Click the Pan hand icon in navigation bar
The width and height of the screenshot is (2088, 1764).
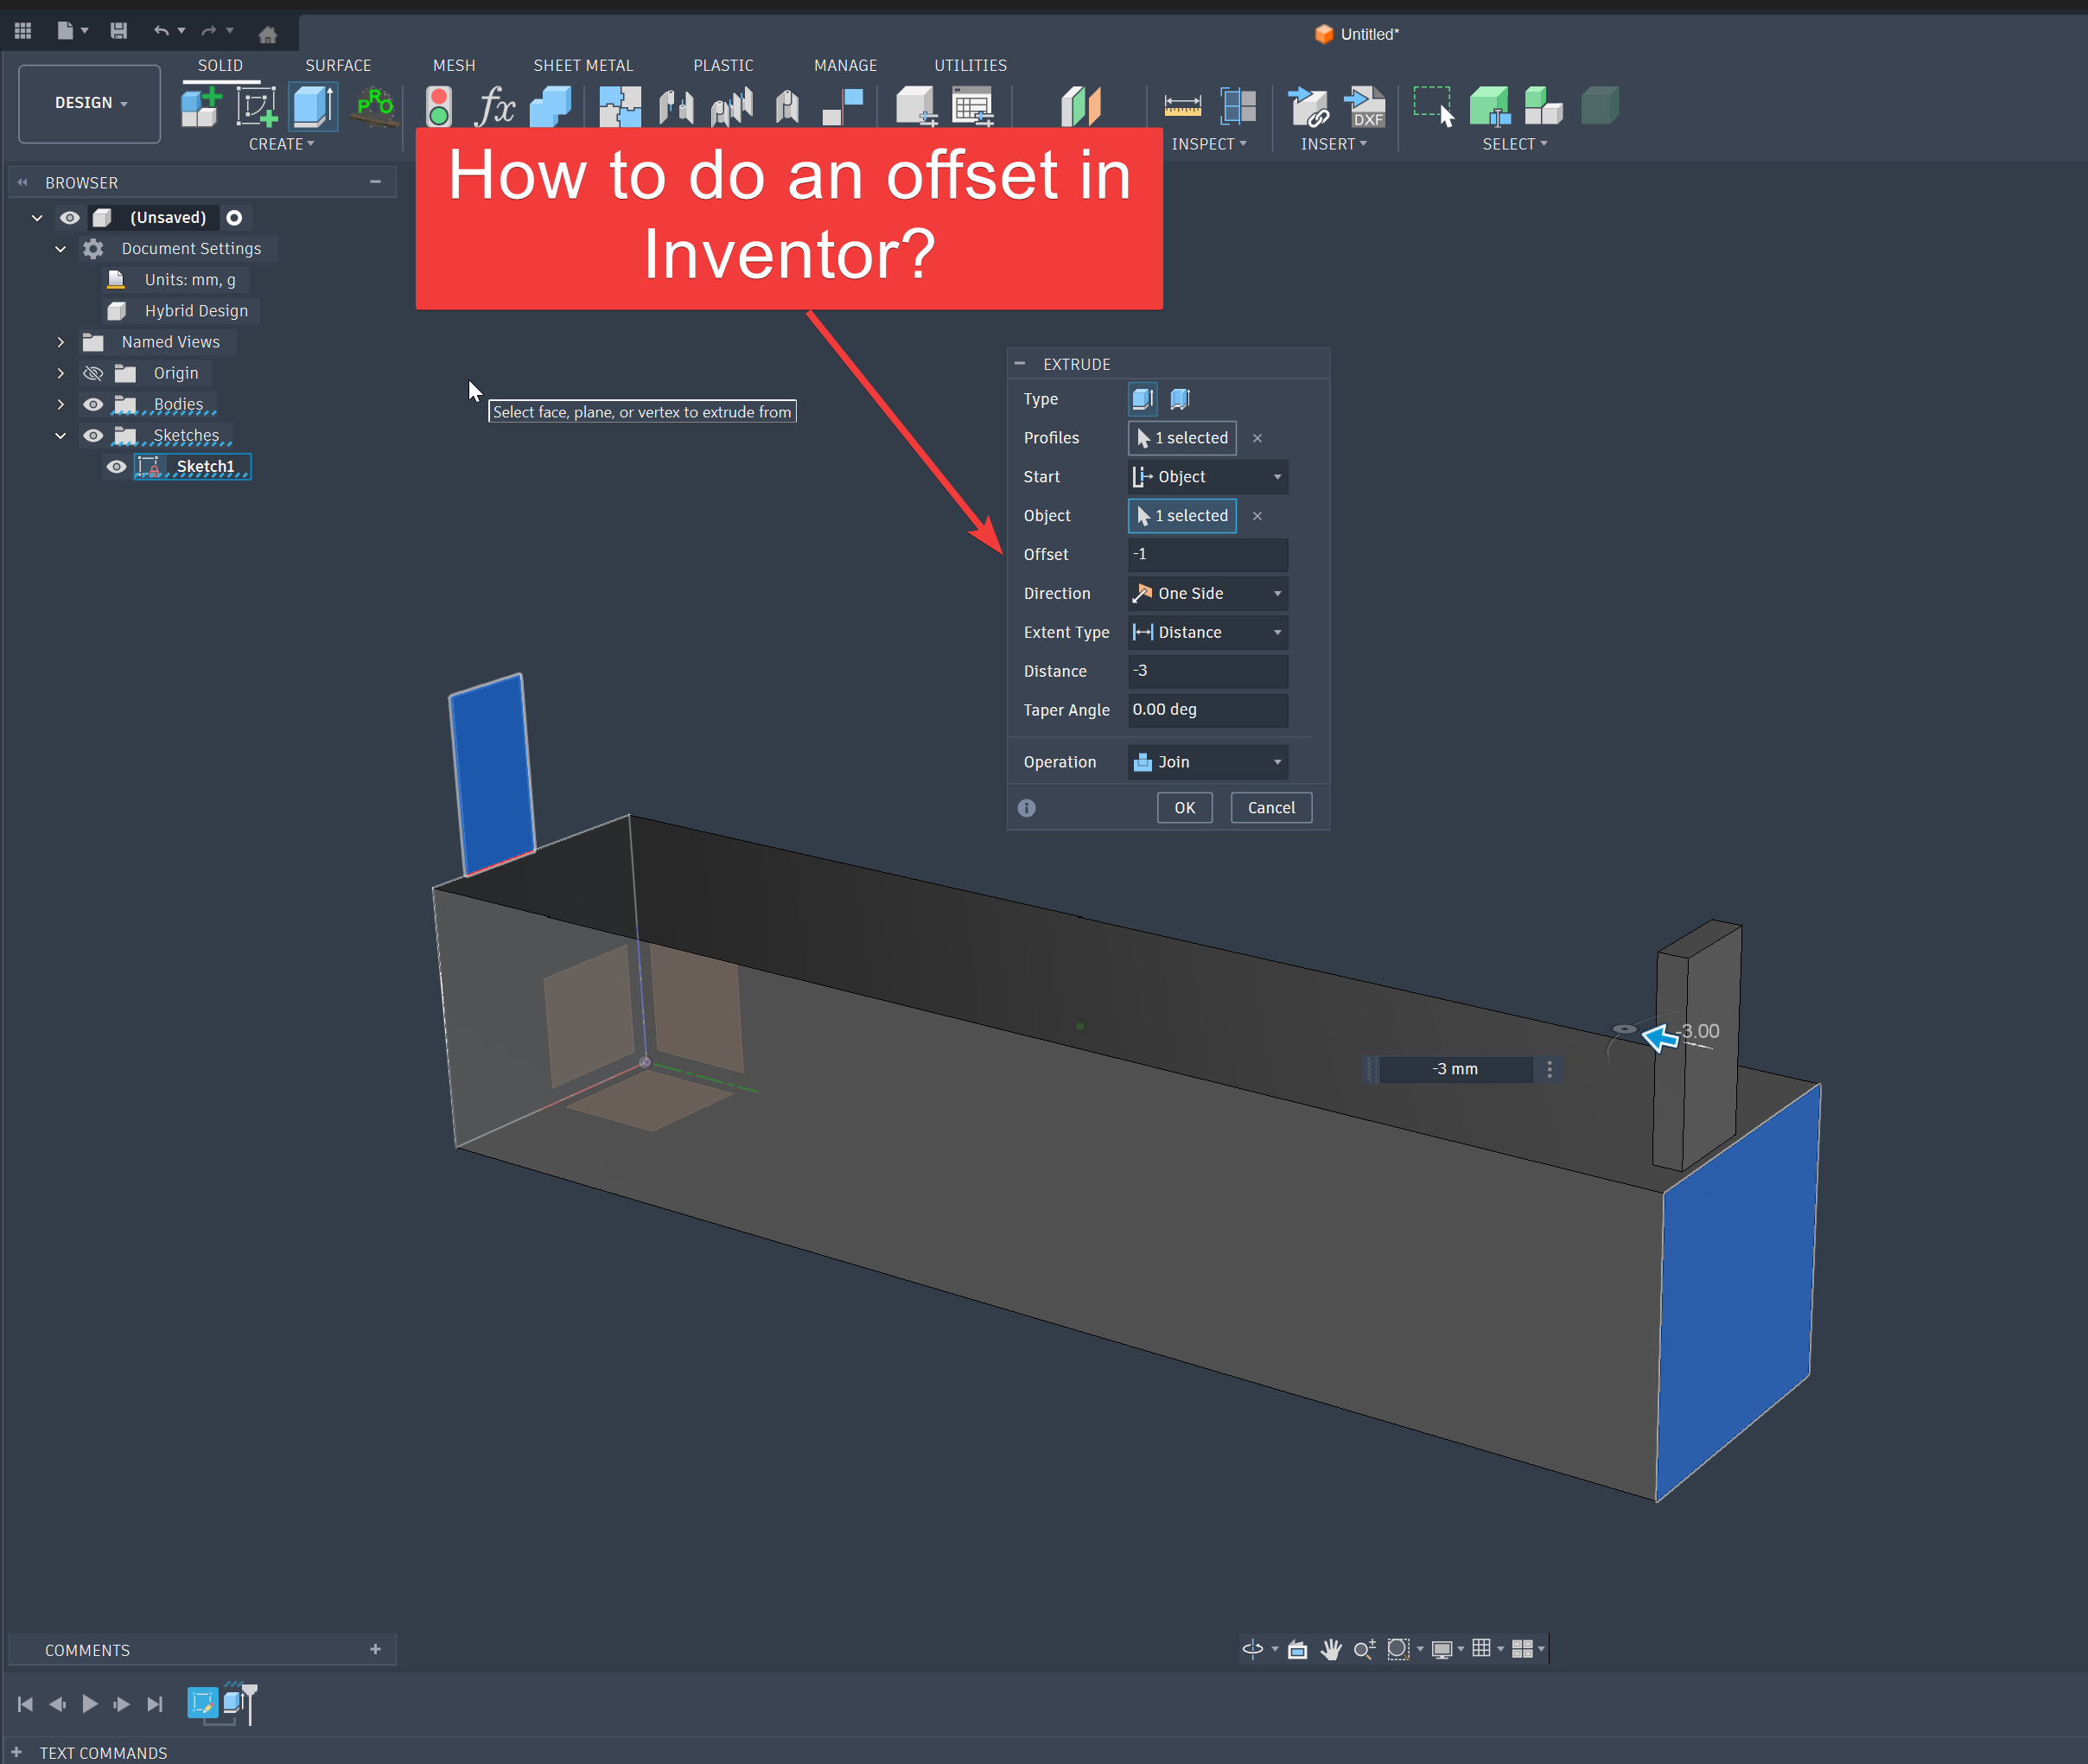(1331, 1650)
